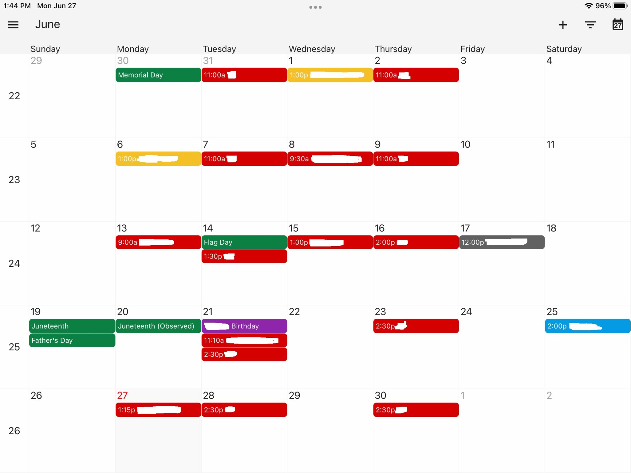Tap the week number 26 label
This screenshot has width=631, height=473.
pos(14,430)
